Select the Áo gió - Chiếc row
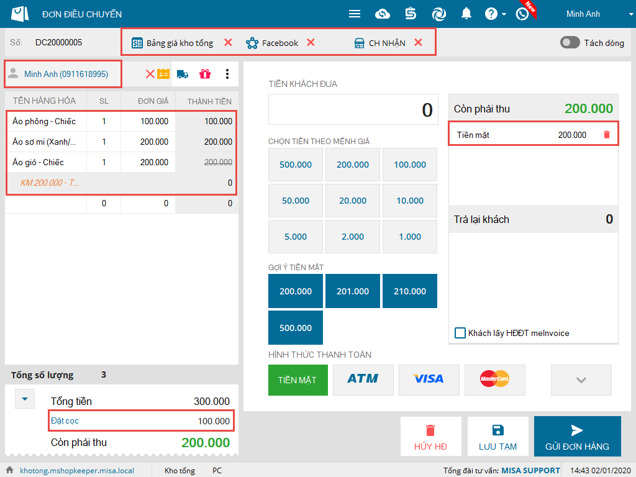This screenshot has width=636, height=477. [x=122, y=162]
